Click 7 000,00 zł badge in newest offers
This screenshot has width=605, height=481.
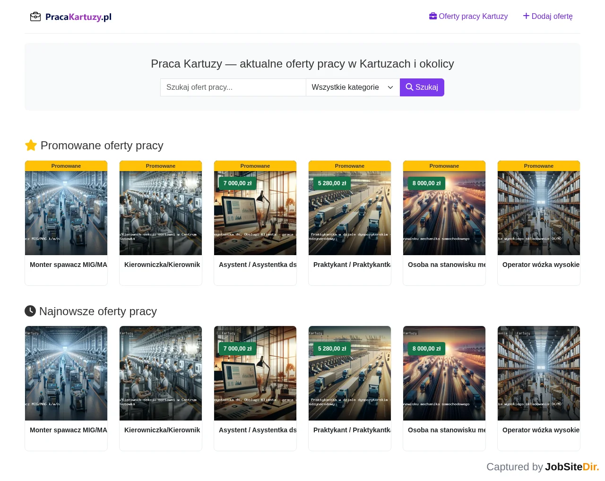(238, 349)
